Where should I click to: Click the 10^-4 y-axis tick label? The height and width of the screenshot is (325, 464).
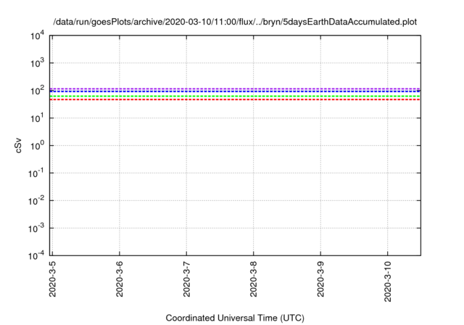click(36, 255)
